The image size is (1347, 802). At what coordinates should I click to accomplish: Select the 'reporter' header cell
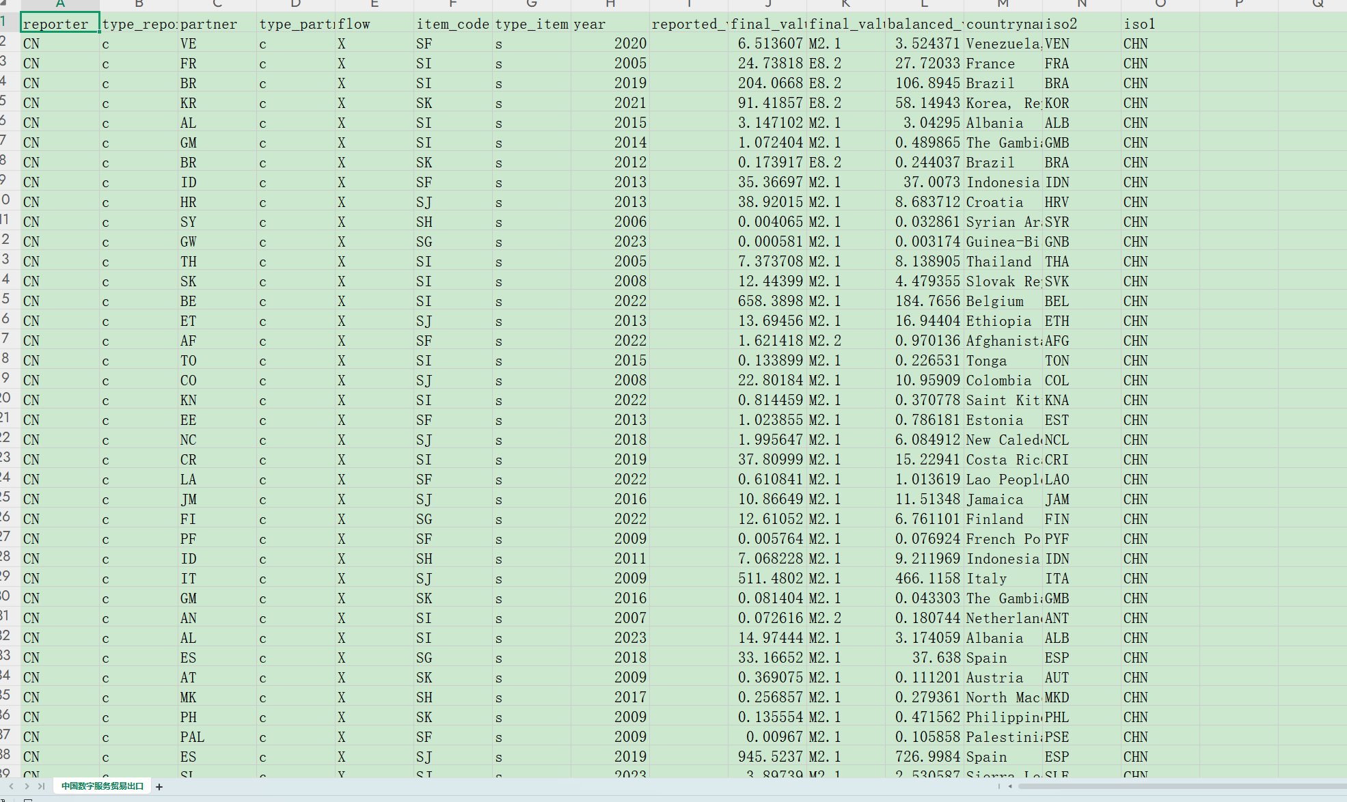(x=60, y=24)
